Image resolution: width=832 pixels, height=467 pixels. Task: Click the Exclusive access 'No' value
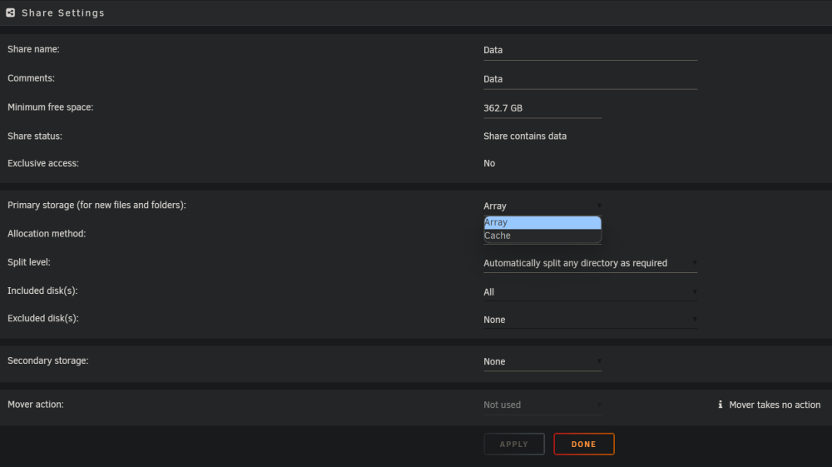click(x=489, y=163)
